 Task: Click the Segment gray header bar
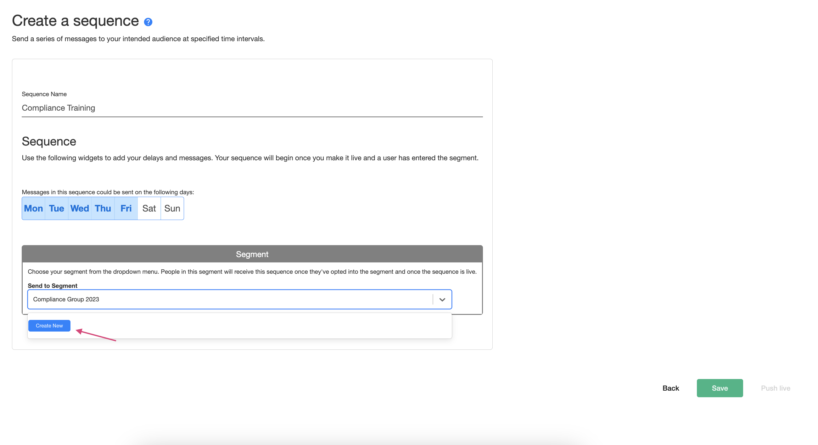point(252,254)
